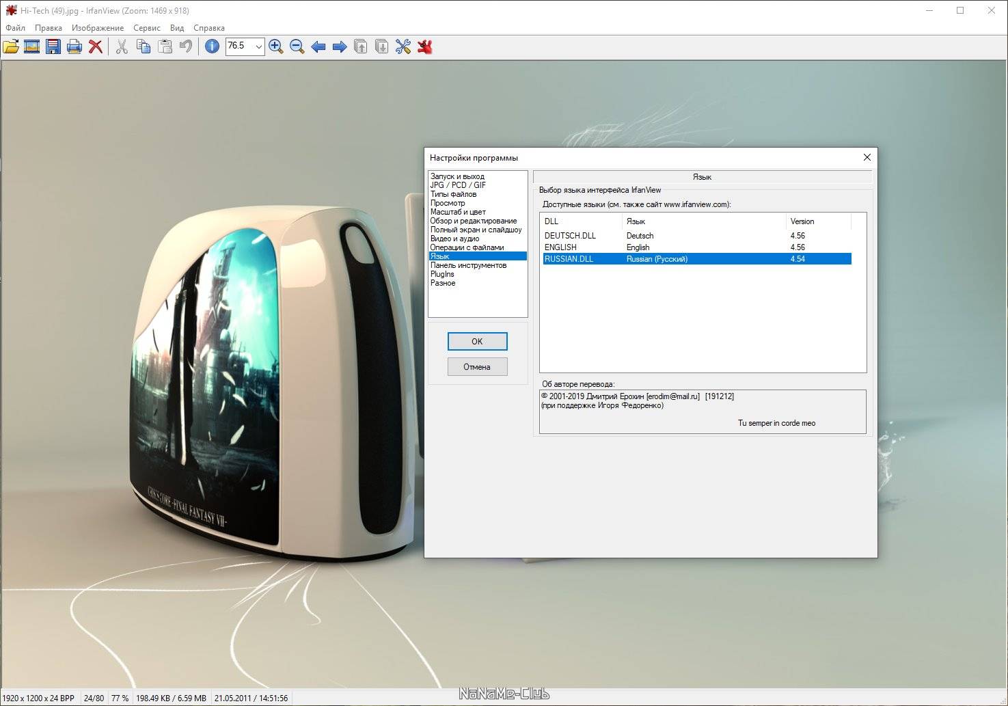Click the Save floppy disk icon
The height and width of the screenshot is (706, 1008).
click(x=53, y=46)
